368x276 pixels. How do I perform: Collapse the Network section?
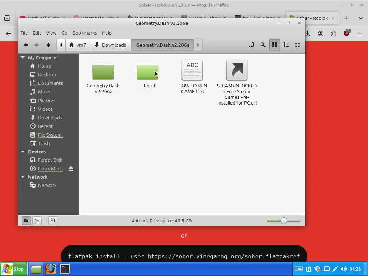23,177
